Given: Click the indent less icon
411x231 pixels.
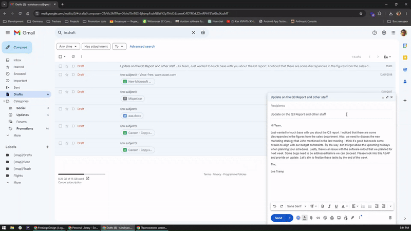Looking at the screenshot, I should tap(377, 206).
